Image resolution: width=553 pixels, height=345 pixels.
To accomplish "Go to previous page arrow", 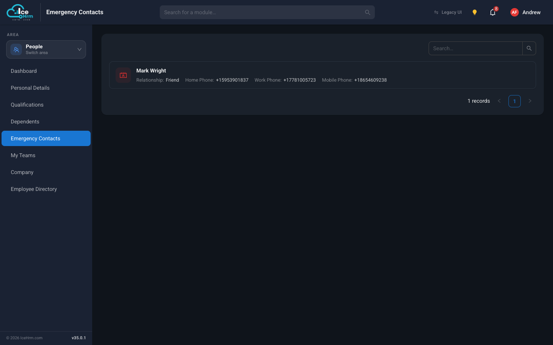I will (x=499, y=101).
